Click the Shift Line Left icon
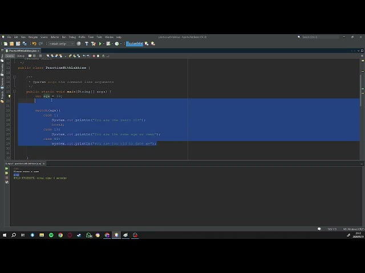The image size is (365, 273). coord(84,56)
